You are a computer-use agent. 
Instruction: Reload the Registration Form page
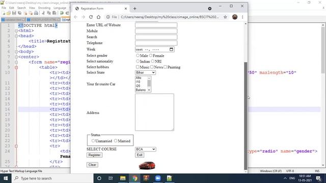point(91,17)
